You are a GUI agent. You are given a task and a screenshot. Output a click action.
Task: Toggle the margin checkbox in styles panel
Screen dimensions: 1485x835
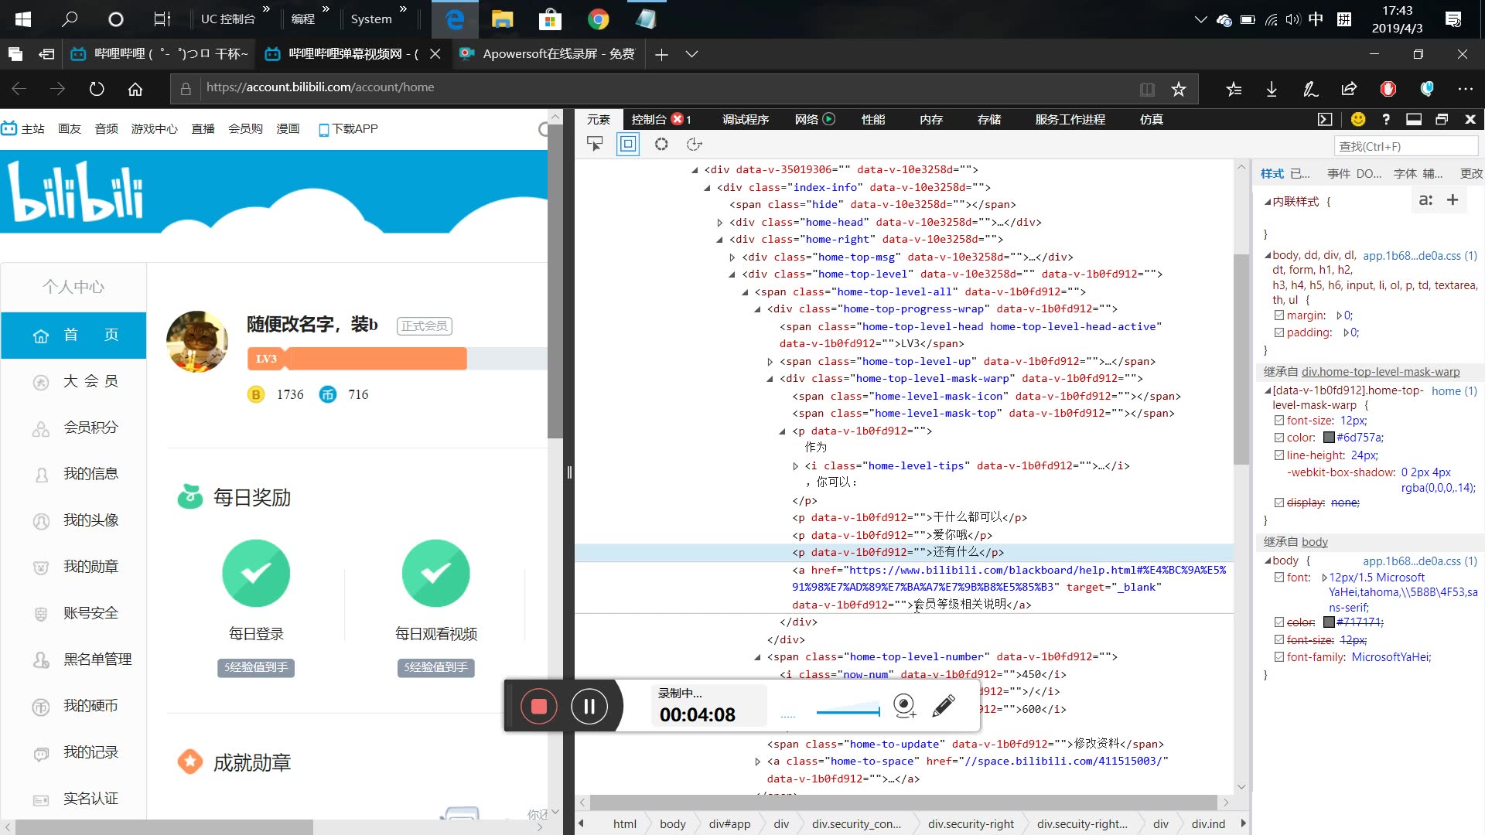click(1279, 315)
